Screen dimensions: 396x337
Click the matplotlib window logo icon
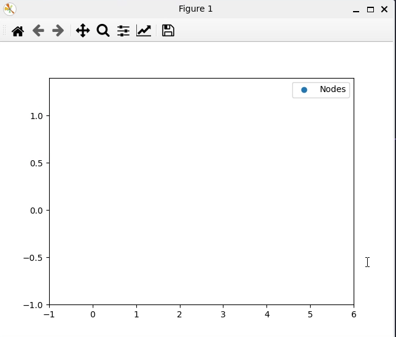(x=10, y=9)
